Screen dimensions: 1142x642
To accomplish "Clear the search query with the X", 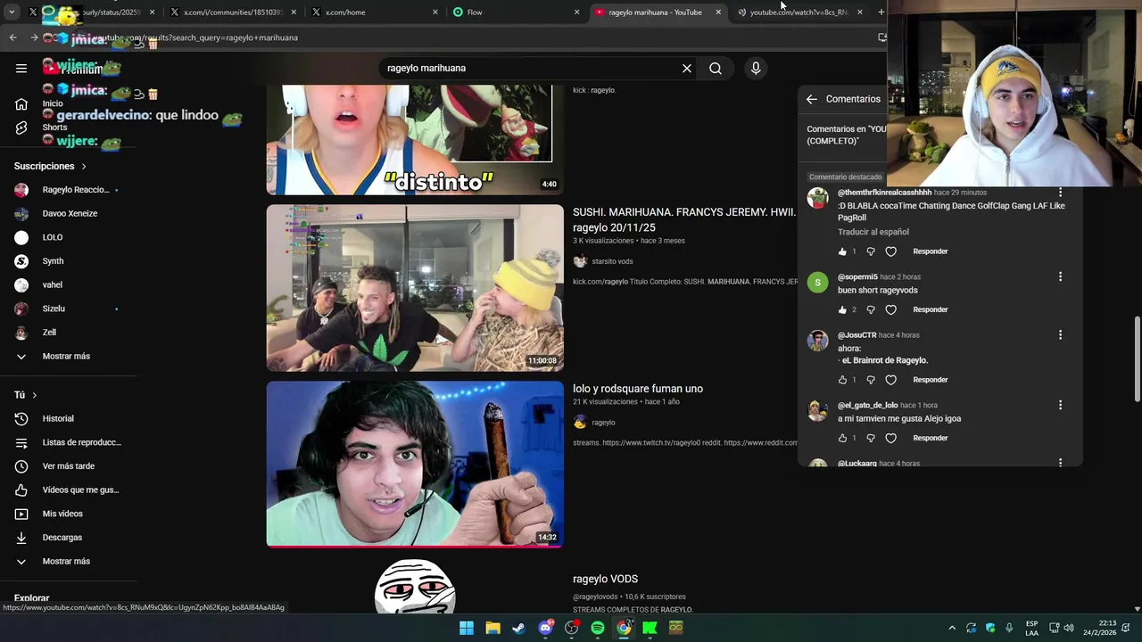I will pyautogui.click(x=687, y=68).
